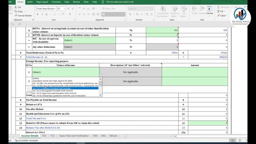Screen dimensions: 256x144
Task: Choose 'Sec 10(12) Recognized Provident Fund received'
Action: click(65, 91)
